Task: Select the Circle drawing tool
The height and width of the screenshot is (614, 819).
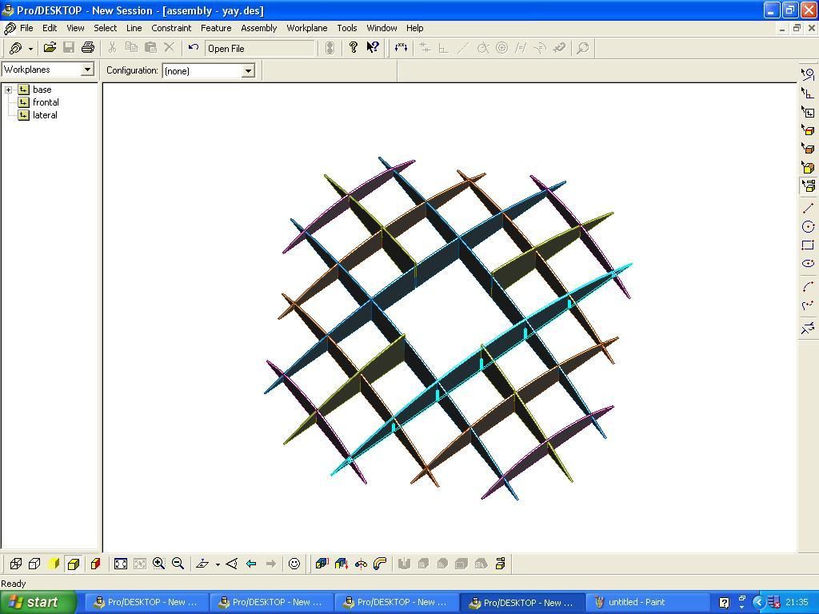Action: tap(808, 226)
